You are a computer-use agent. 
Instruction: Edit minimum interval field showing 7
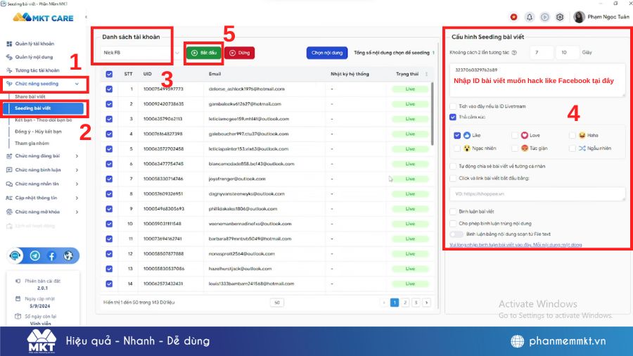coord(542,53)
